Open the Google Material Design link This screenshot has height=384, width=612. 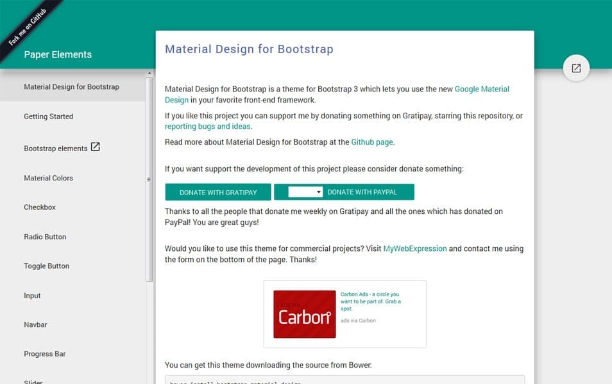(x=481, y=89)
